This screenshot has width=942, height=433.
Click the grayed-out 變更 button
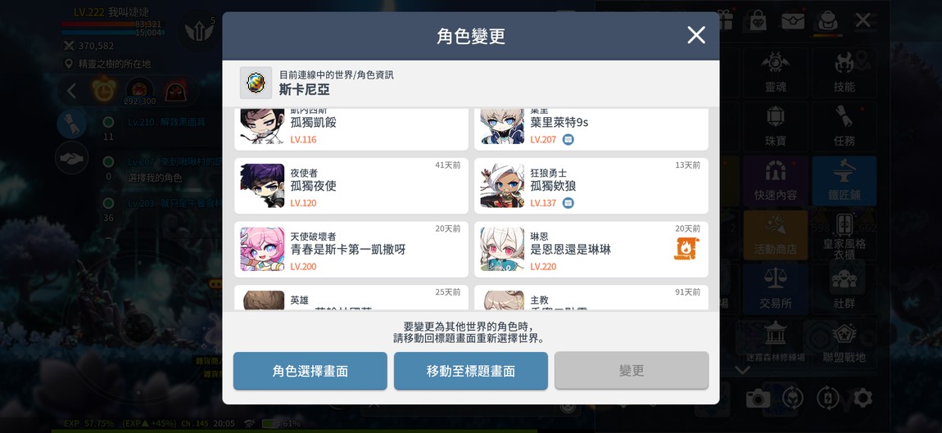pos(632,371)
